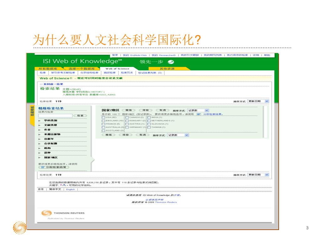Click the 精炼 button beside the 国家/地区 heading
The image size is (321, 240).
[x=129, y=110]
